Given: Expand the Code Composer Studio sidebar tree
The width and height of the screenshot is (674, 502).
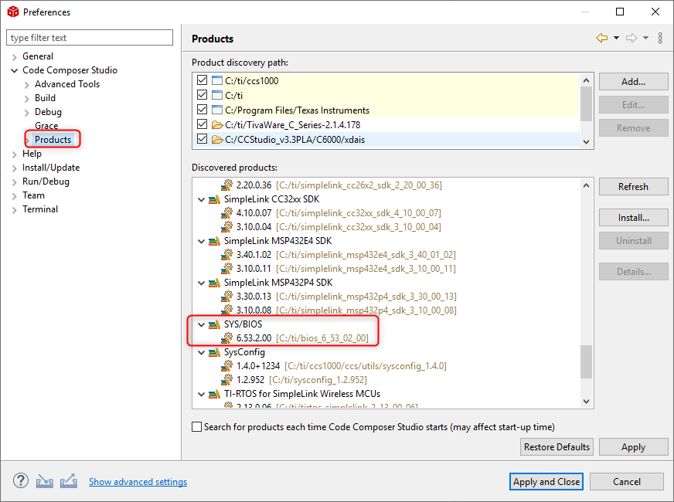Looking at the screenshot, I should point(14,70).
